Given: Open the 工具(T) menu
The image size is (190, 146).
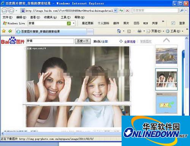Looking at the screenshot, I should tap(66, 17).
